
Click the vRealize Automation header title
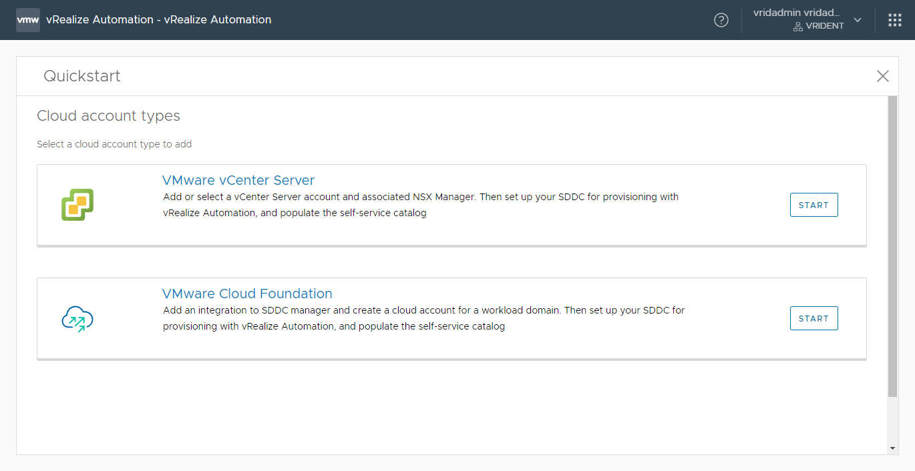(159, 20)
